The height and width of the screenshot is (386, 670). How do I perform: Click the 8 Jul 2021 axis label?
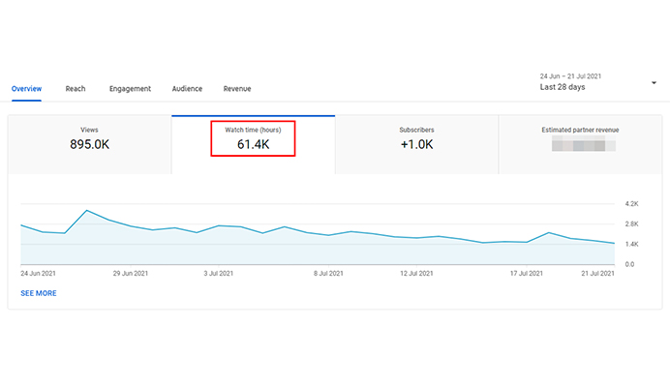pyautogui.click(x=328, y=273)
